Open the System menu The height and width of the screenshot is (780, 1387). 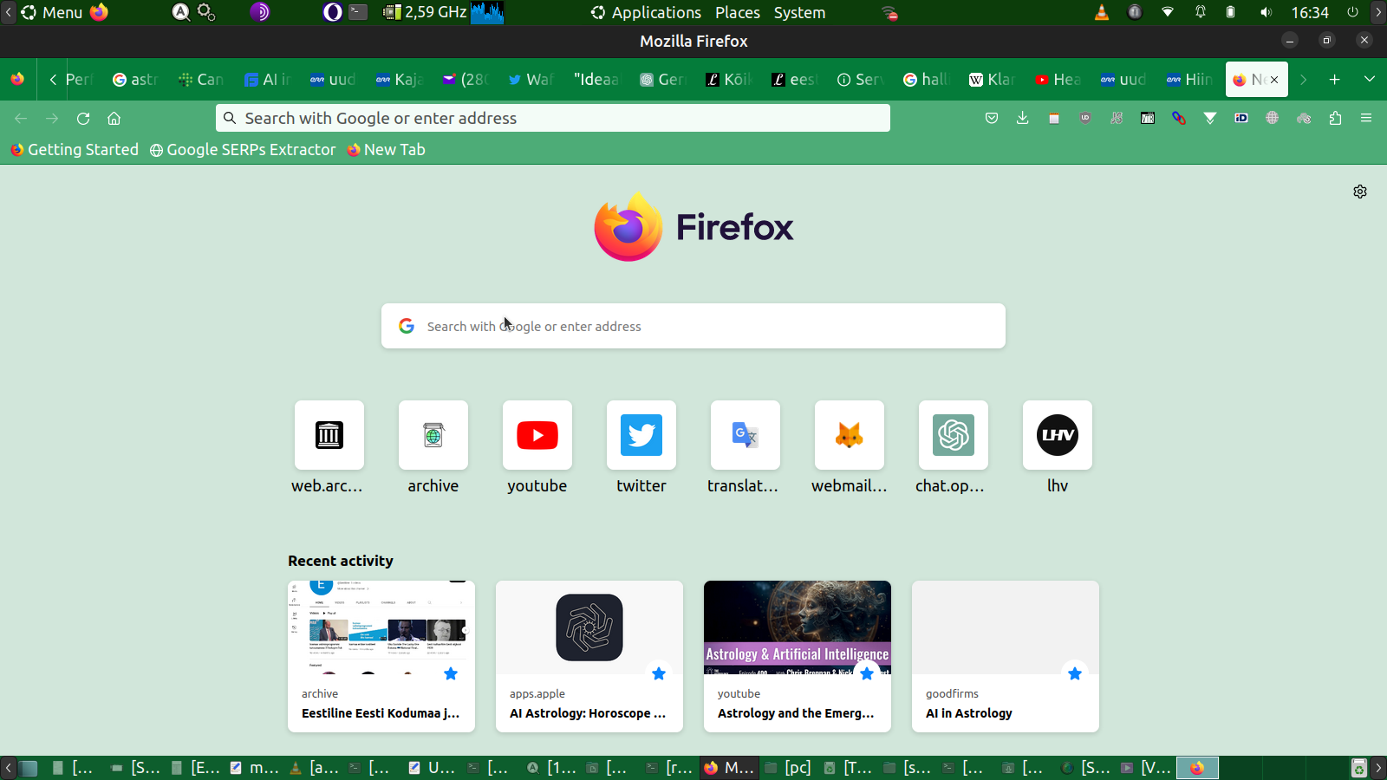[x=799, y=12]
